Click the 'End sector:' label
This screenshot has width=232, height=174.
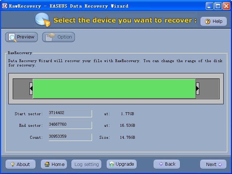(x=31, y=125)
